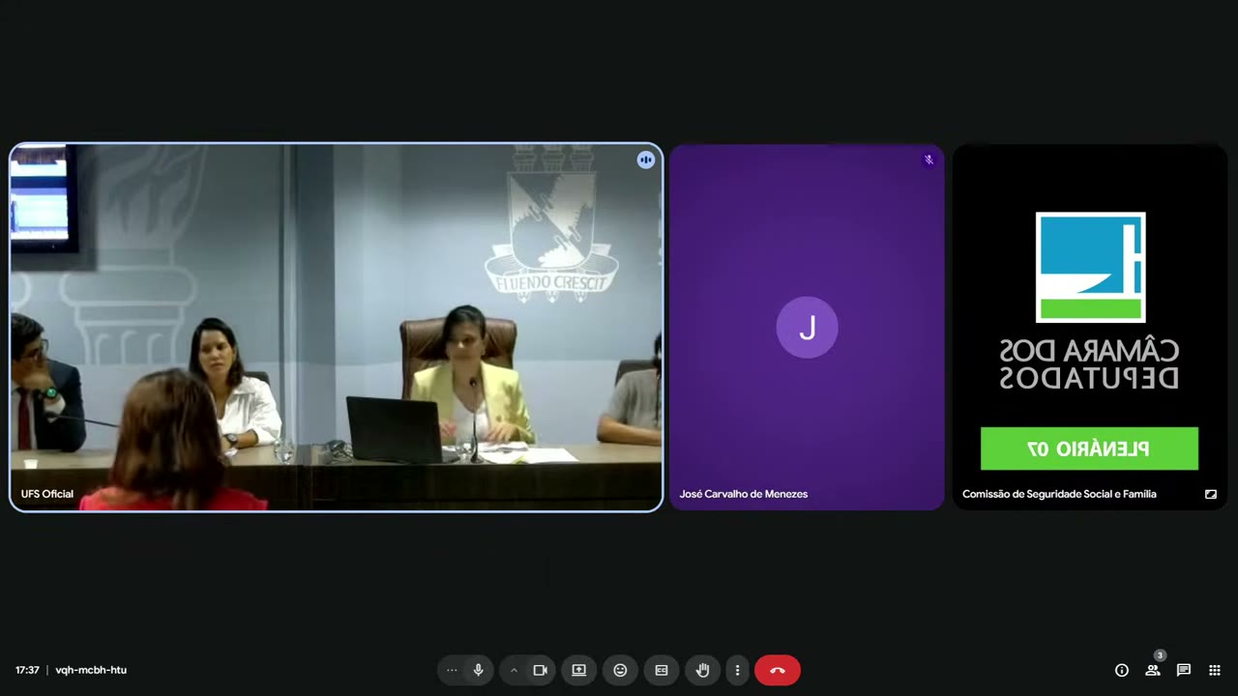Viewport: 1238px width, 696px height.
Task: Show meeting details info panel
Action: [1122, 670]
